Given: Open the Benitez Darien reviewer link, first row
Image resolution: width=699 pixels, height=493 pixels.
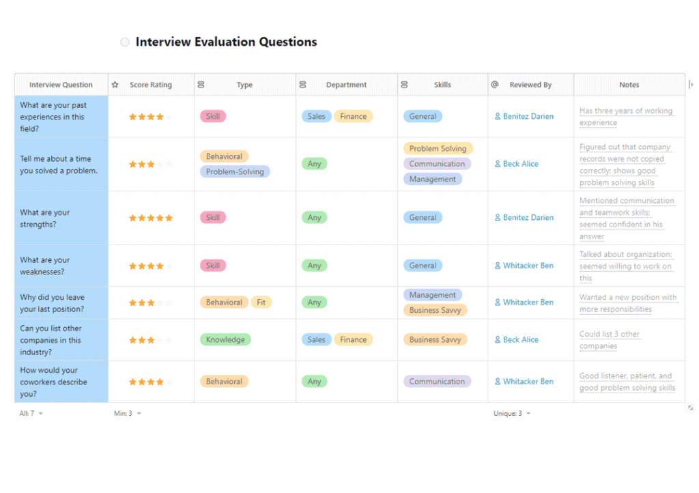Looking at the screenshot, I should (528, 116).
